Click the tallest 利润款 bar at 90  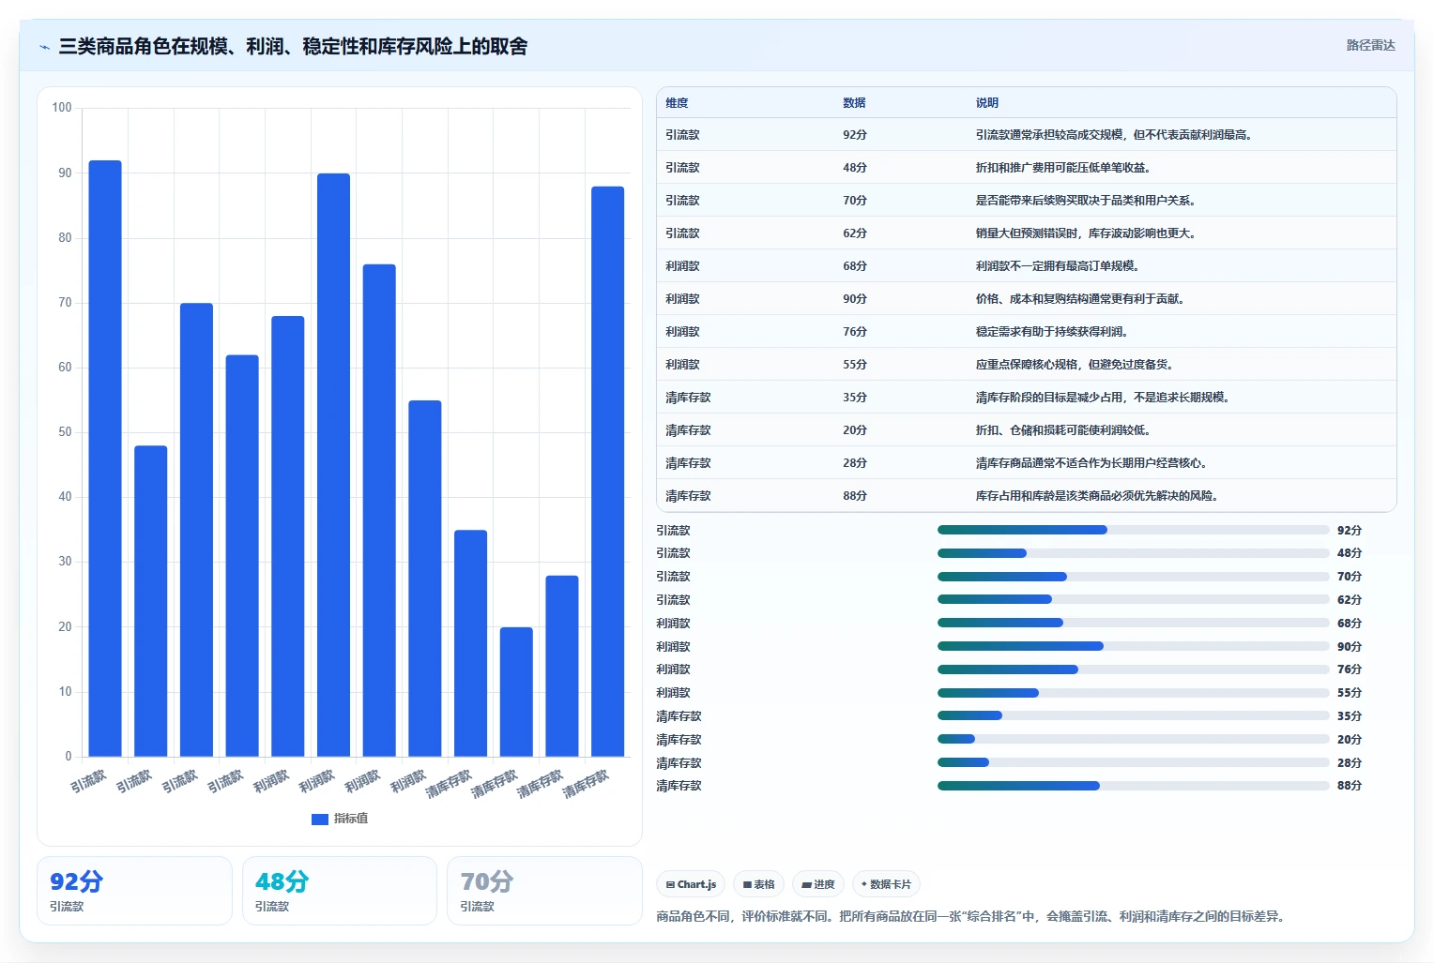[x=333, y=465]
